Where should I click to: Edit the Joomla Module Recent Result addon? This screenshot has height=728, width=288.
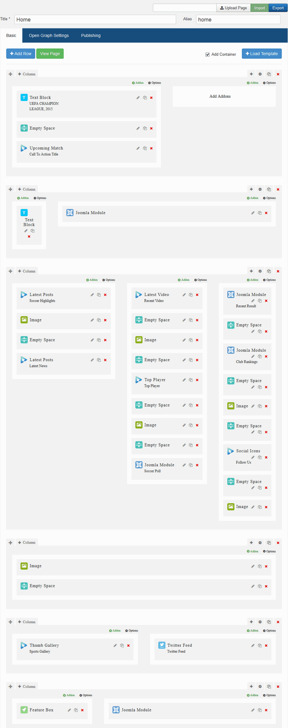point(253,301)
